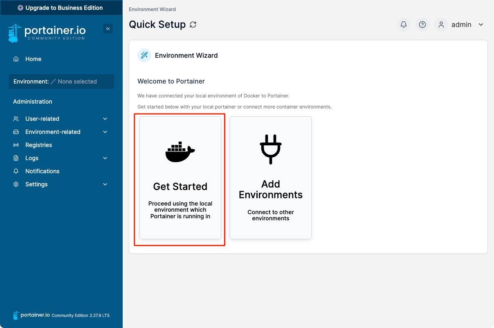The height and width of the screenshot is (328, 494).
Task: Select the Add Environments card
Action: tap(271, 178)
